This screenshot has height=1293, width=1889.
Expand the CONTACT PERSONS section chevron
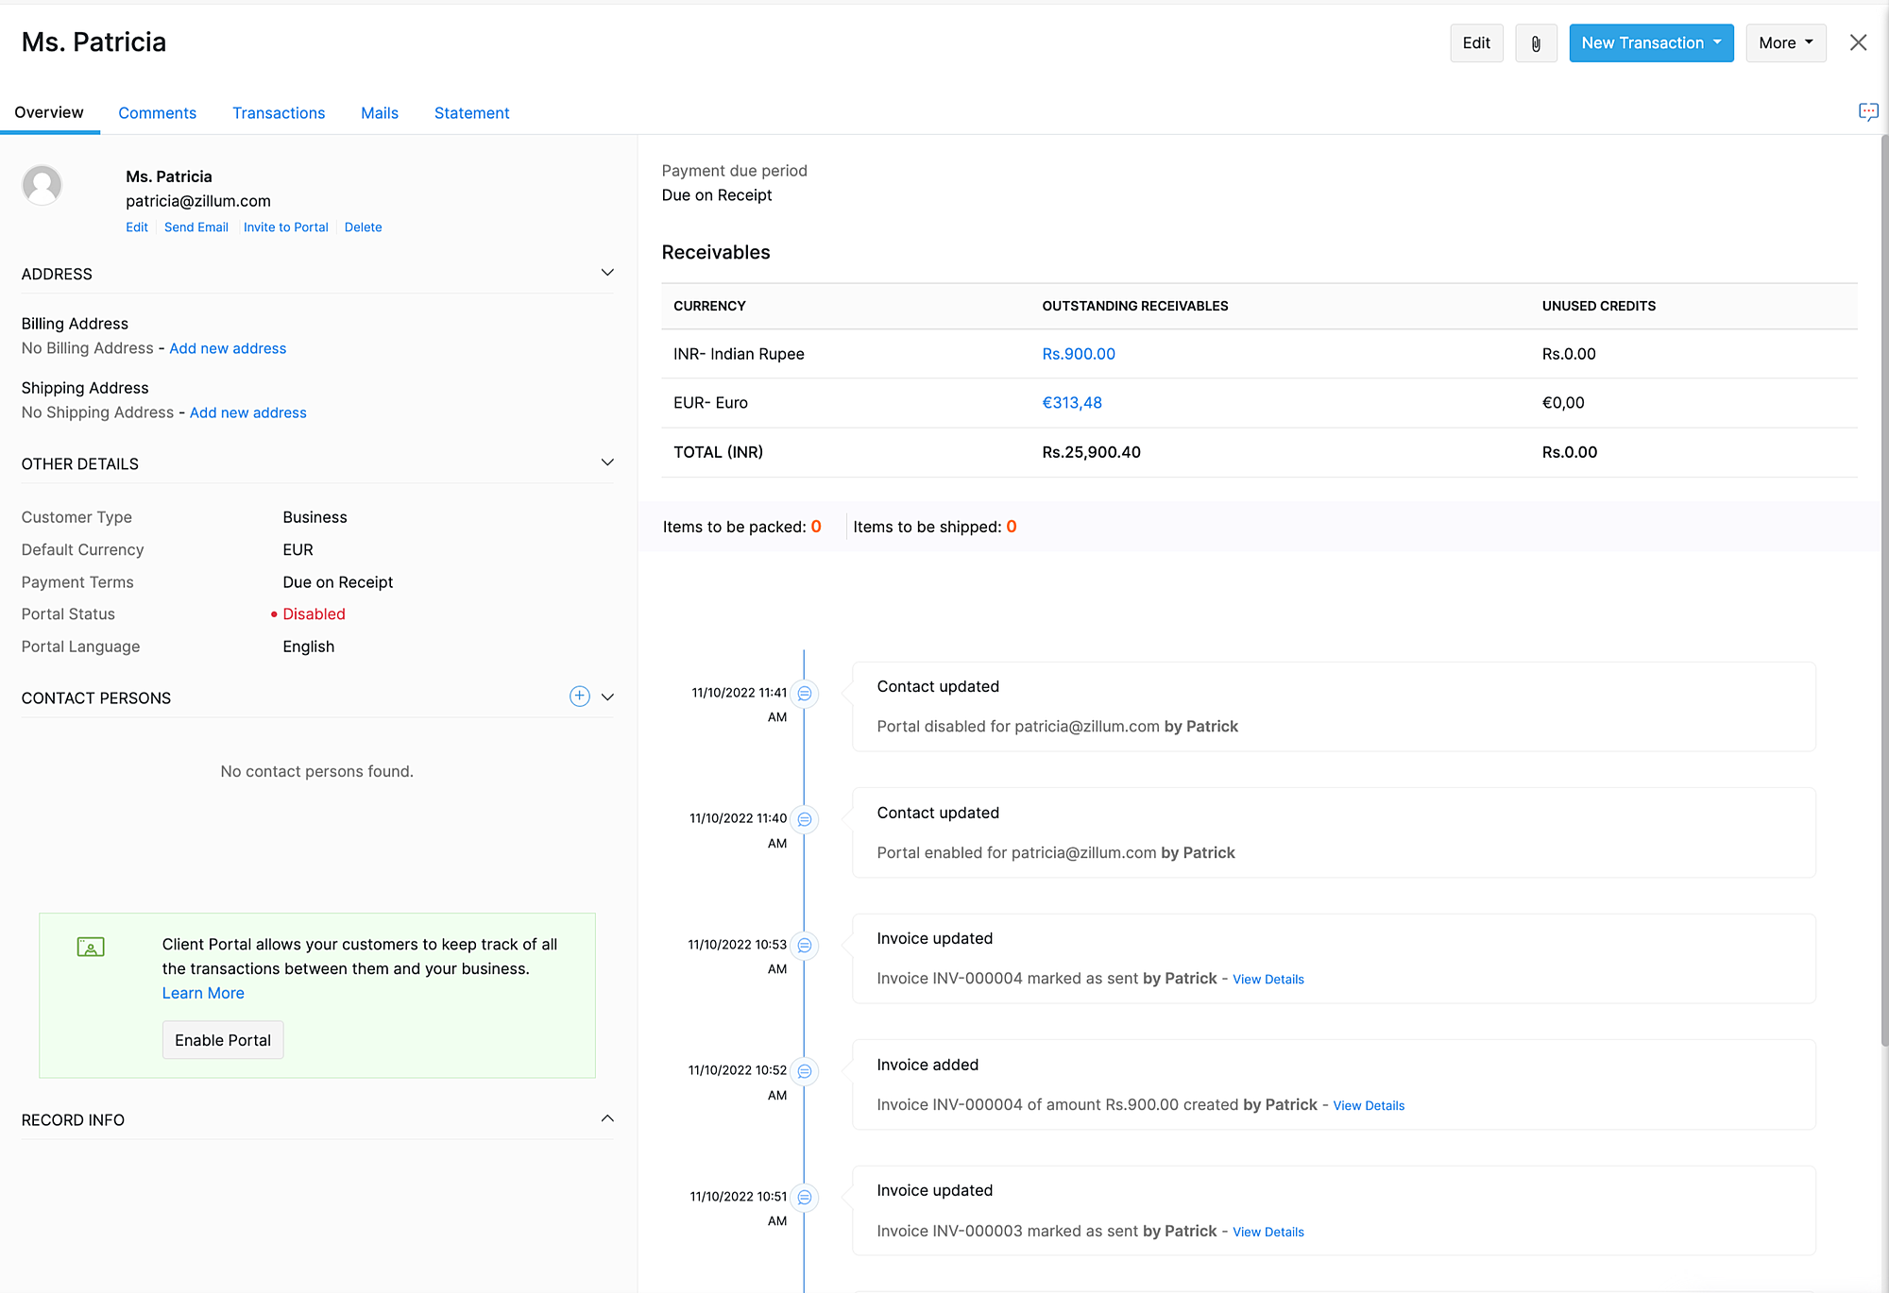[607, 697]
